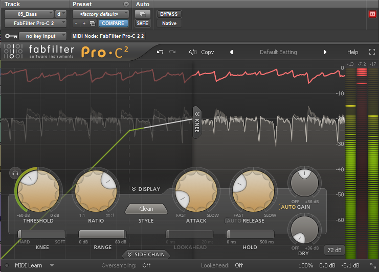The image size is (379, 272).
Task: Open the insert position d dropdown
Action: tap(61, 14)
